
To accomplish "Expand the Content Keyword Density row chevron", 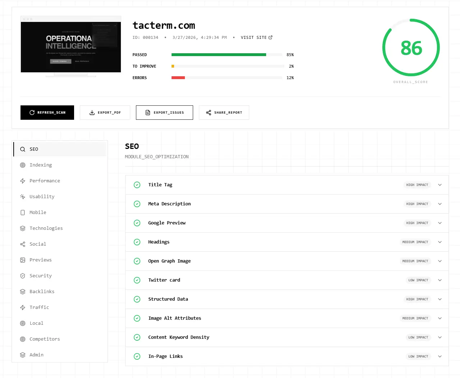I will 440,337.
